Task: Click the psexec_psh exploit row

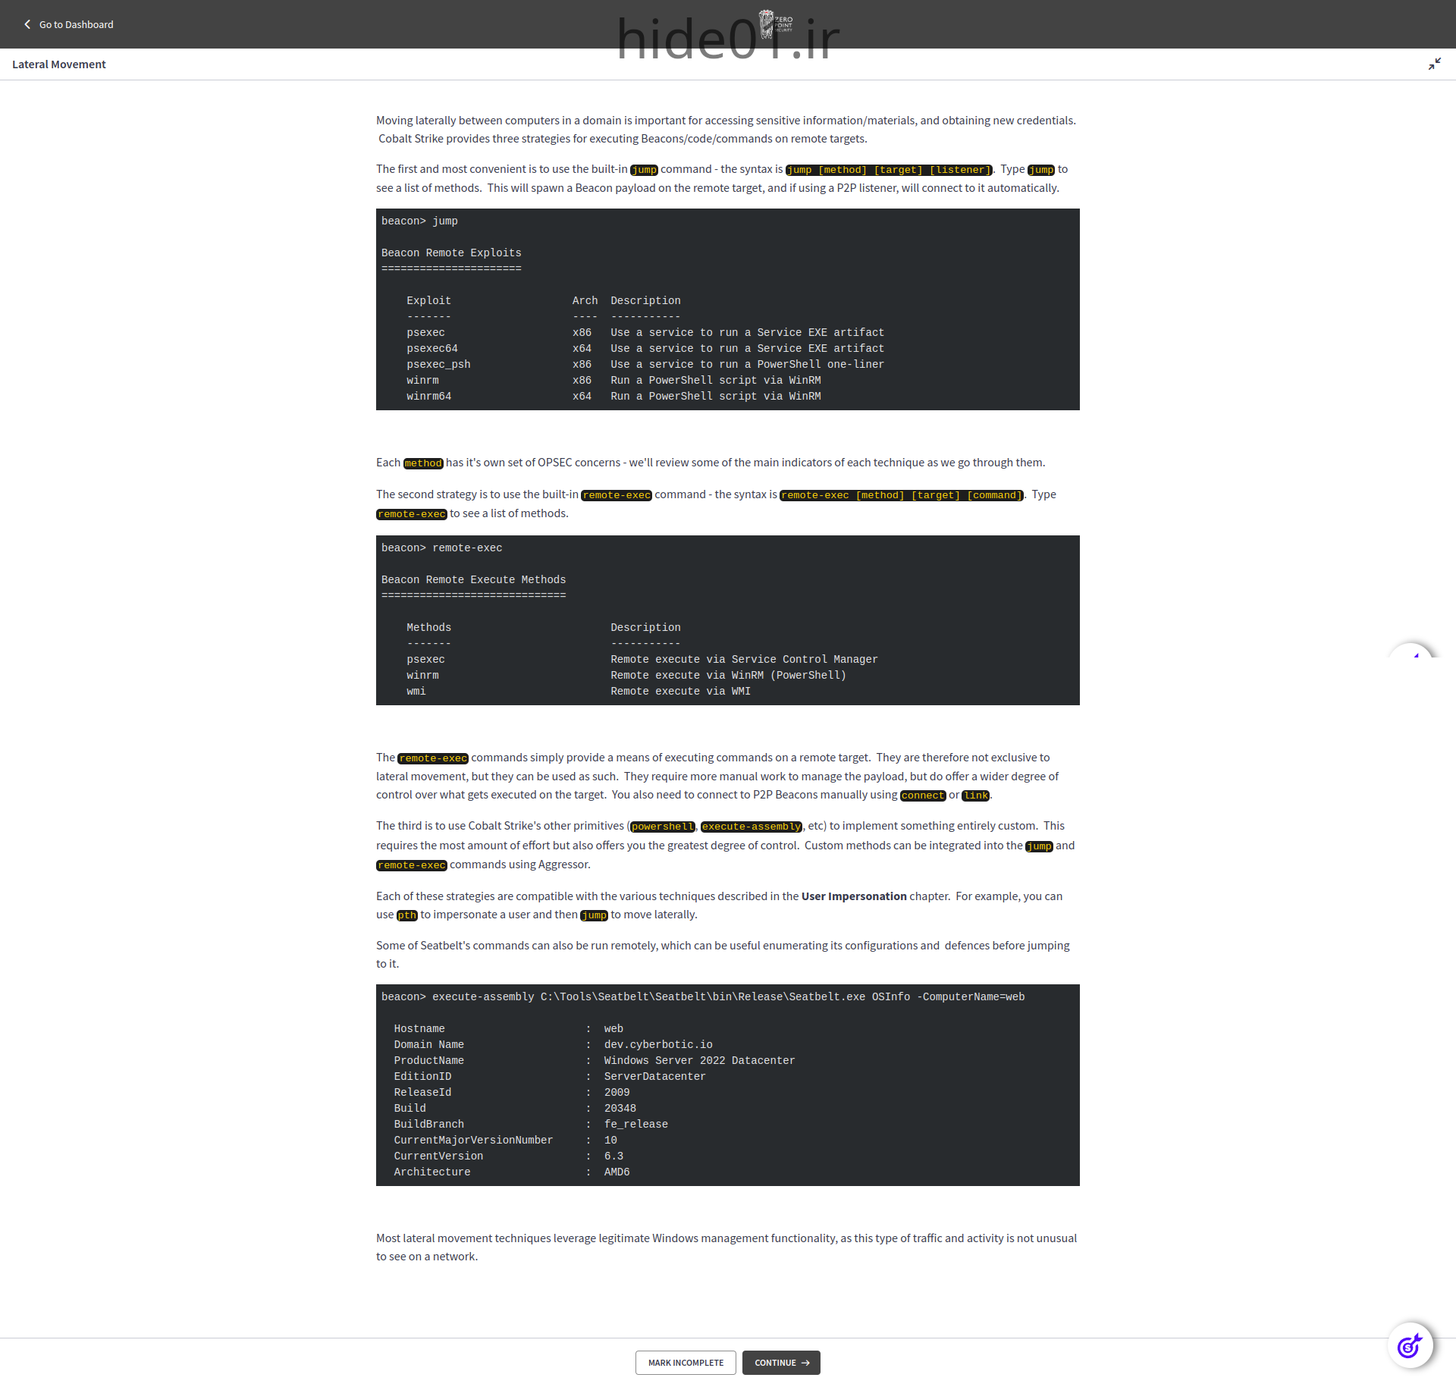Action: (x=645, y=364)
